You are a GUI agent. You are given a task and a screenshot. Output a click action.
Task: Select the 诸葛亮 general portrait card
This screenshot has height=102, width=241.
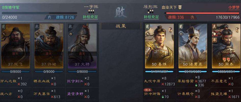tap(193, 46)
